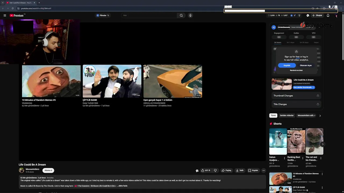Screen dimensions: 344x193
Task: Start voice search via microphone icon
Action: 190,16
